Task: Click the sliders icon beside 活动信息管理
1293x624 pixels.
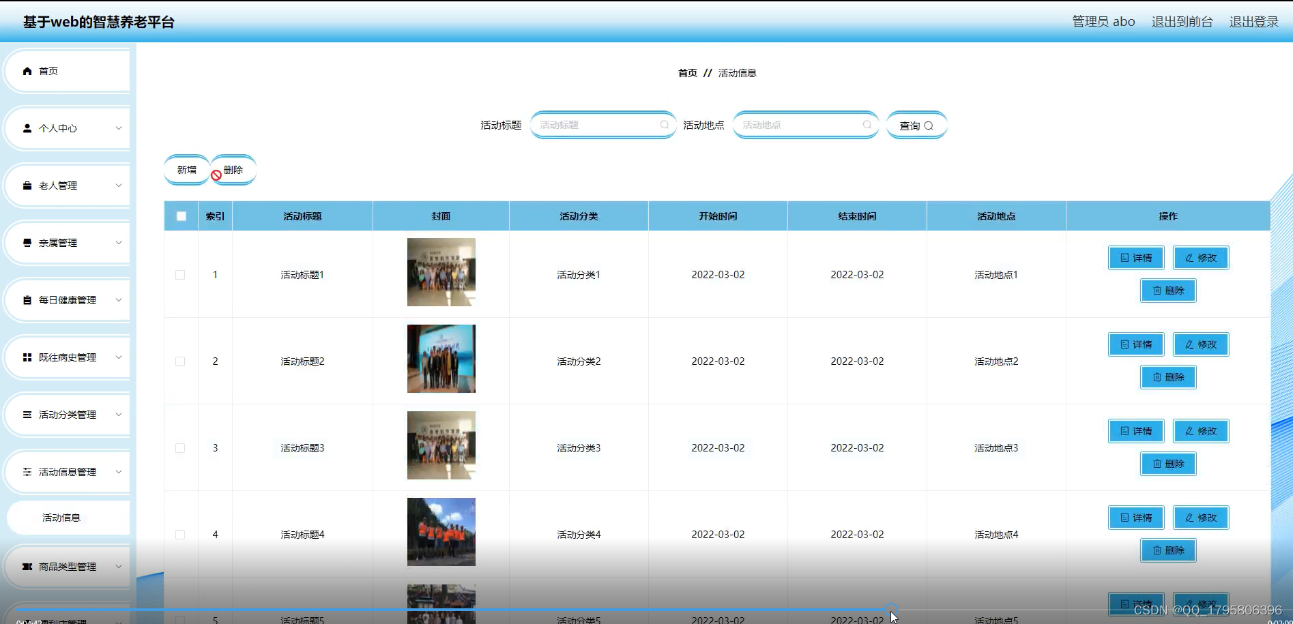Action: click(x=27, y=472)
